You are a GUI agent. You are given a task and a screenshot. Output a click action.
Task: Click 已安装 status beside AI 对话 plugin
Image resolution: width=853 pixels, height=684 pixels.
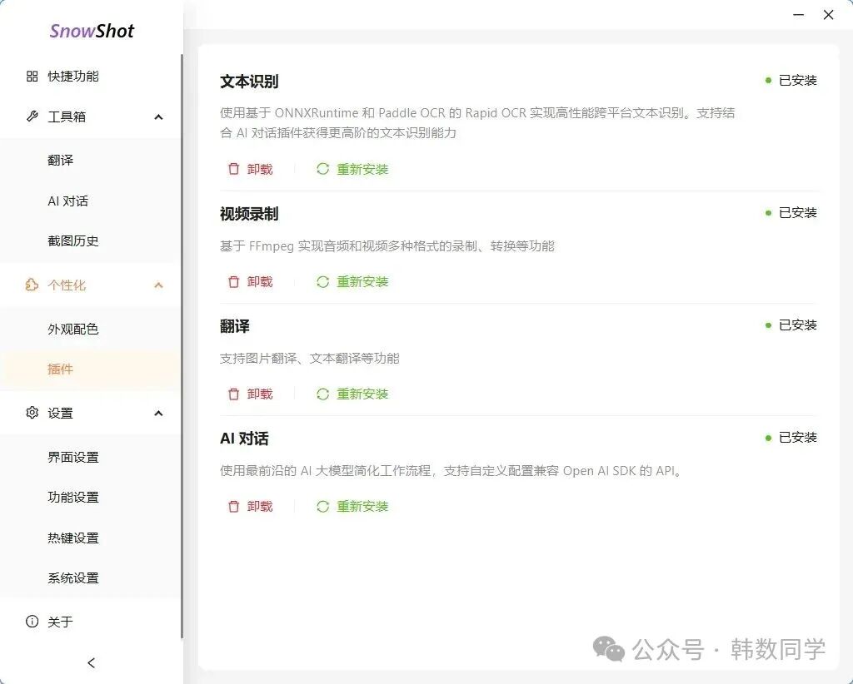[791, 438]
